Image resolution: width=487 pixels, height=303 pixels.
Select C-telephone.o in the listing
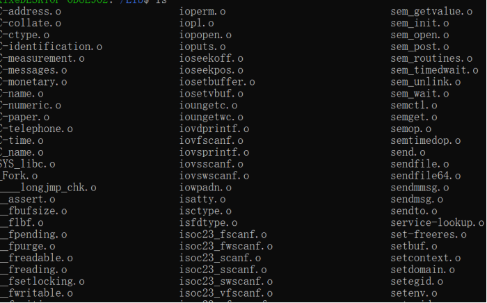[36, 129]
